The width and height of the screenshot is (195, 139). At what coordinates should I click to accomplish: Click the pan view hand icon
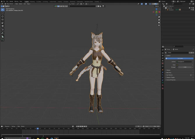point(159,20)
